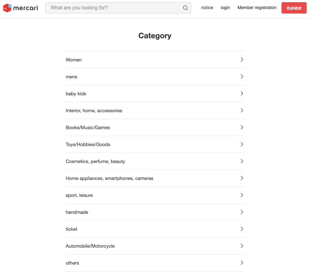This screenshot has height=279, width=311.
Task: Click the chevron arrow beside others
Action: tap(242, 263)
